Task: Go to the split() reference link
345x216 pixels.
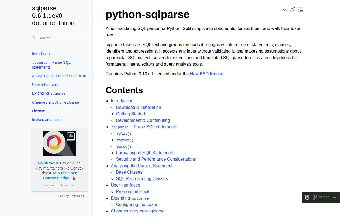Action: 124,134
